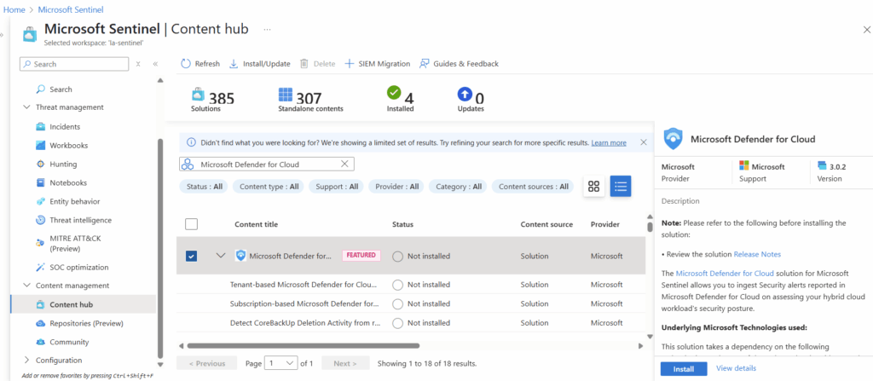Click the Entity behavior icon
The height and width of the screenshot is (381, 873).
[x=41, y=202]
